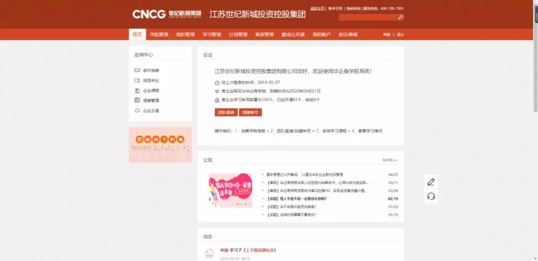
Task: Go to 积分商城 in navigation bar
Action: [x=348, y=35]
